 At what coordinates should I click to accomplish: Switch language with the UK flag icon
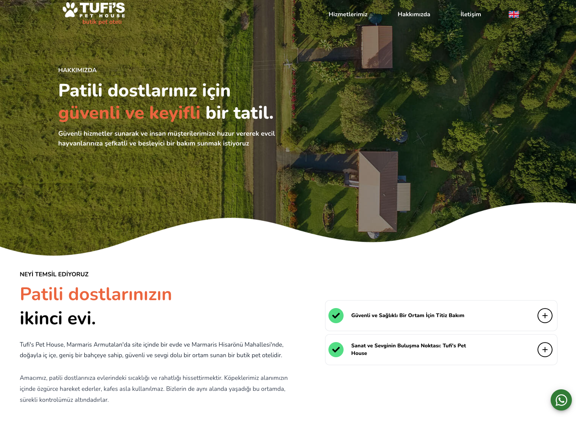click(x=514, y=14)
